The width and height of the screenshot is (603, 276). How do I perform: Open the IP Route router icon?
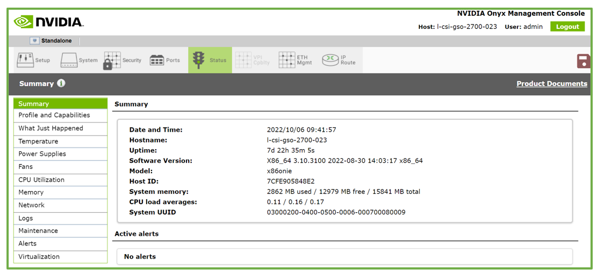click(x=330, y=60)
